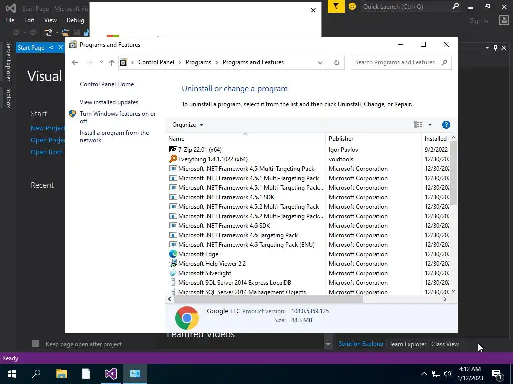Click the Open Project link on Start Page

pyautogui.click(x=48, y=140)
